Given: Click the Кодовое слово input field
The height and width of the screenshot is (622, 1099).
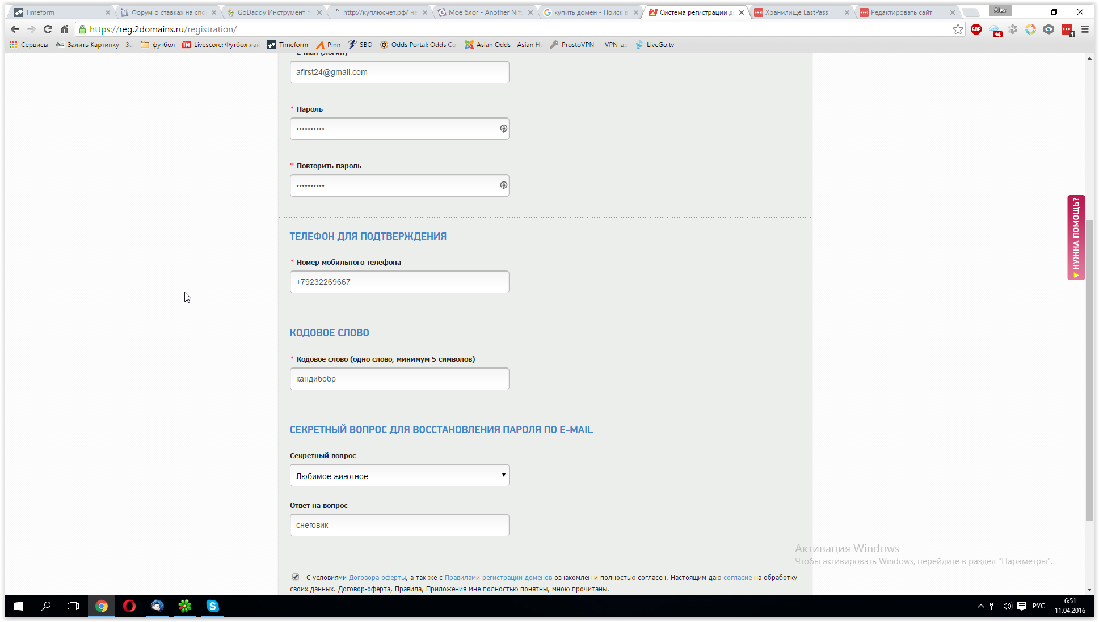Looking at the screenshot, I should click(399, 379).
